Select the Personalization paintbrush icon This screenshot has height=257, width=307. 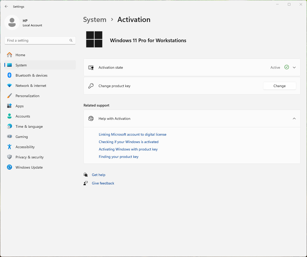coord(9,96)
